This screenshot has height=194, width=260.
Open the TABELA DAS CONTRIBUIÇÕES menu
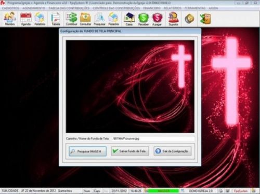[x=69, y=8]
